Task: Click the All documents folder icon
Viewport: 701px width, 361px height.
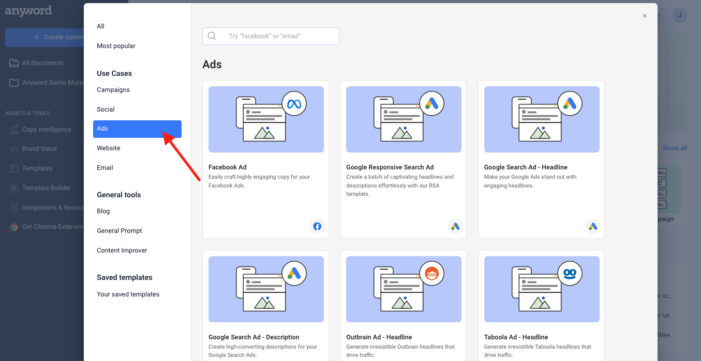Action: 13,63
